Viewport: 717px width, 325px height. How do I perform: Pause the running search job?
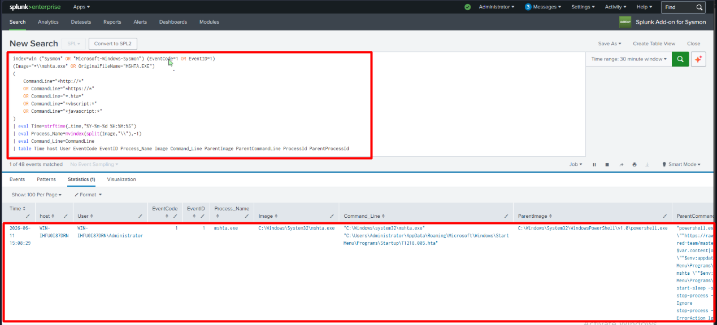pyautogui.click(x=594, y=164)
